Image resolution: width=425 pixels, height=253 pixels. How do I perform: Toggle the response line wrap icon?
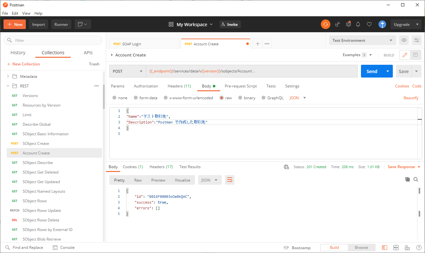point(229,180)
